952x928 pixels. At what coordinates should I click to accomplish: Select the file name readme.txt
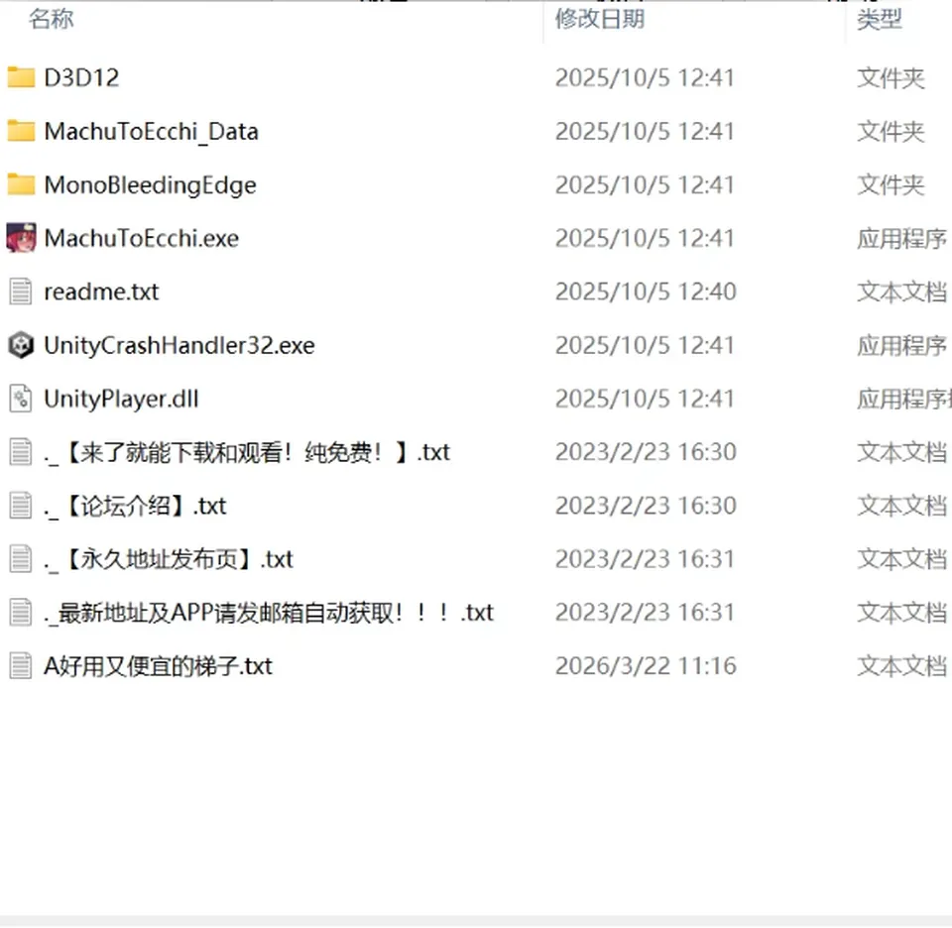pyautogui.click(x=101, y=291)
